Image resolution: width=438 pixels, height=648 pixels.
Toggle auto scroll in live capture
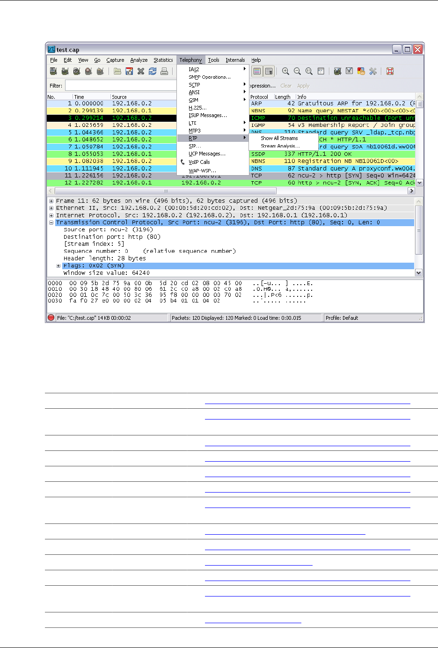tap(269, 71)
